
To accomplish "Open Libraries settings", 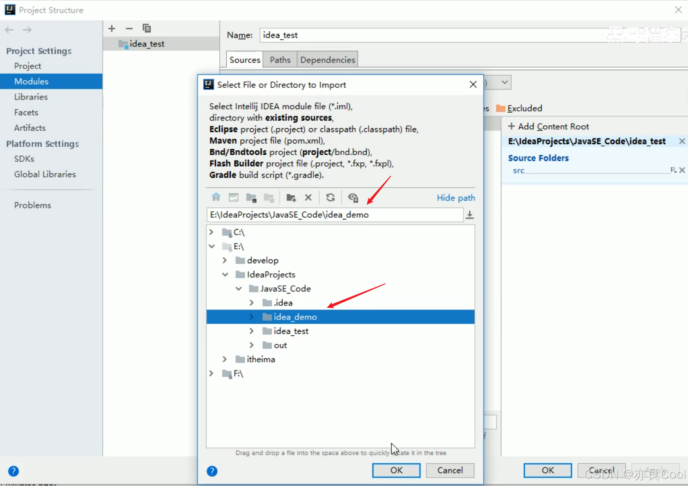I will [x=31, y=97].
